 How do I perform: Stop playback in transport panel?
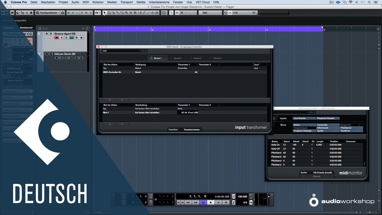[x=211, y=202]
